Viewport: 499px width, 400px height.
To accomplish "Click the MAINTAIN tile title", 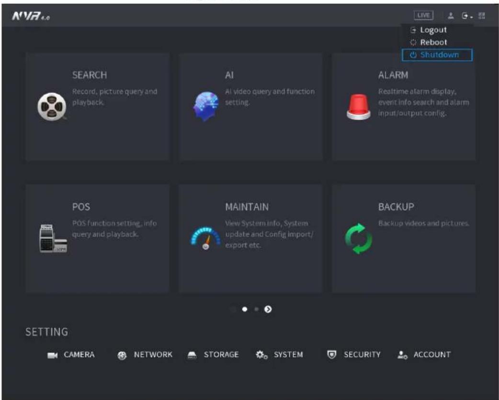I will pos(247,207).
